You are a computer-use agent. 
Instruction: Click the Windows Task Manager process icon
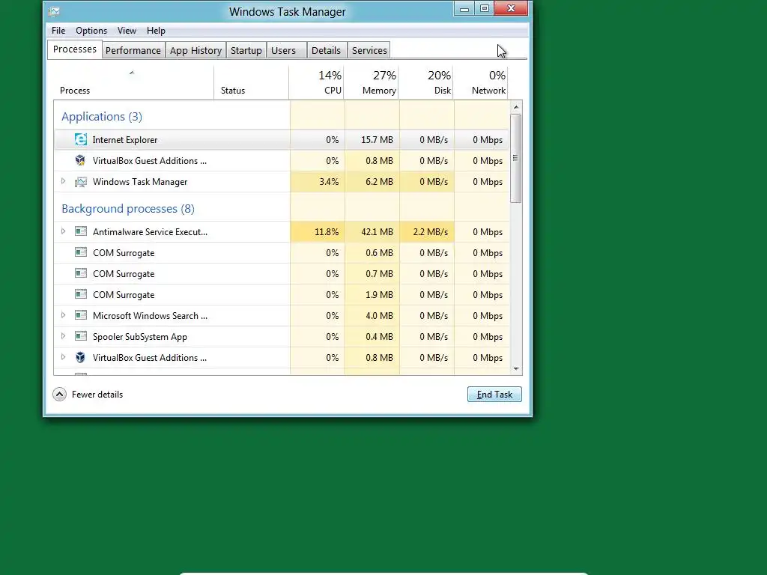(81, 182)
